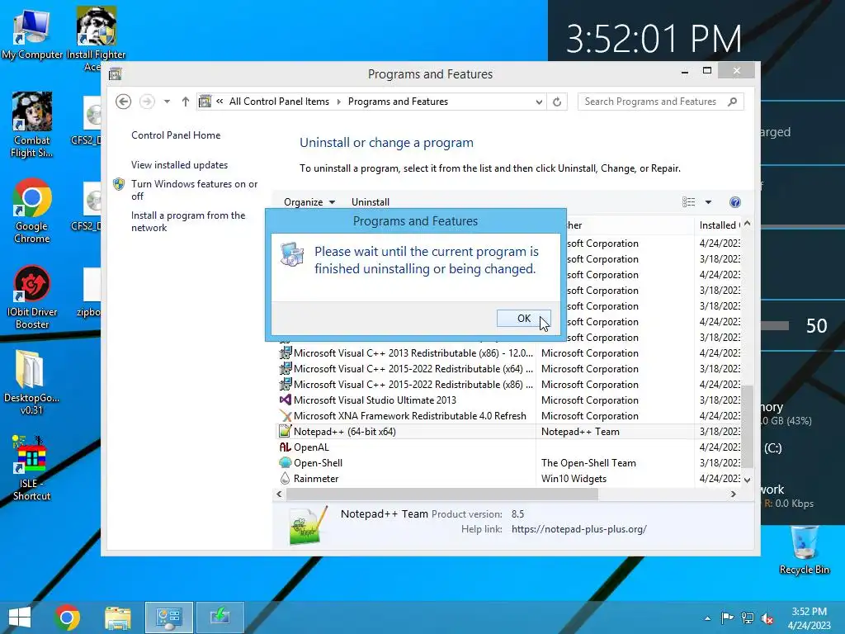Screen dimensions: 845x634
Task: Click the Notepad++ details pane thumbnail
Action: (x=308, y=526)
